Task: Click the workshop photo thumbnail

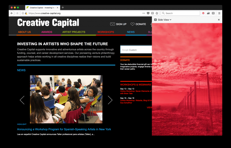Action: coord(66,99)
